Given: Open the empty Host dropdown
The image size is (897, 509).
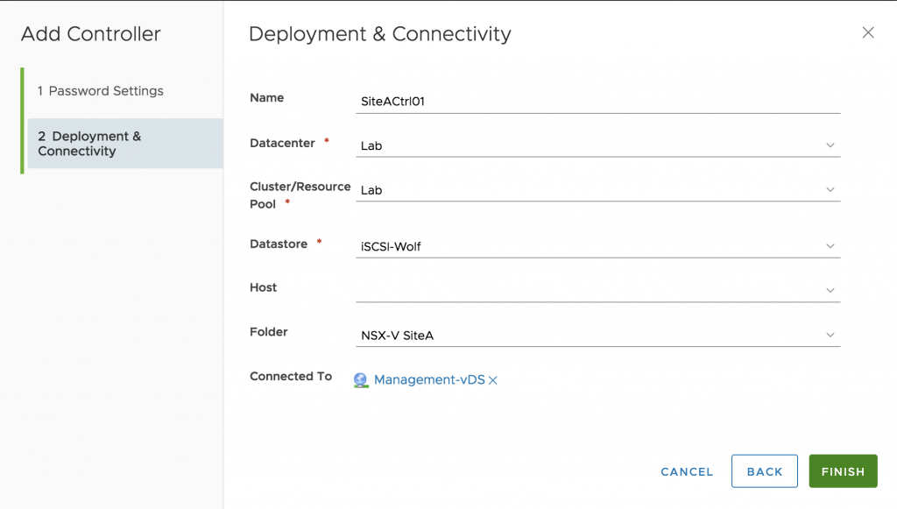Looking at the screenshot, I should click(597, 291).
